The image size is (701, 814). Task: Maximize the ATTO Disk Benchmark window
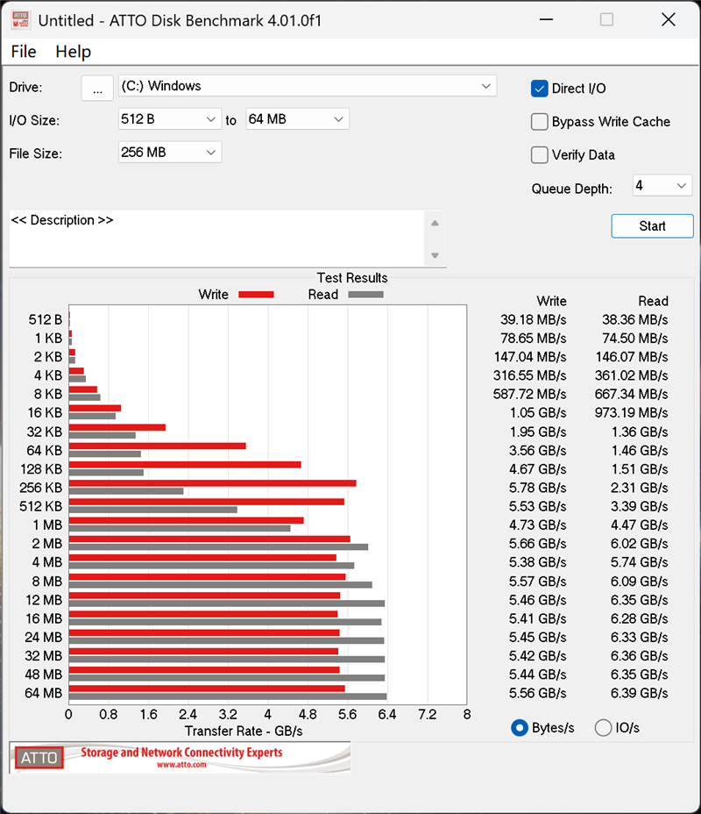pos(606,19)
